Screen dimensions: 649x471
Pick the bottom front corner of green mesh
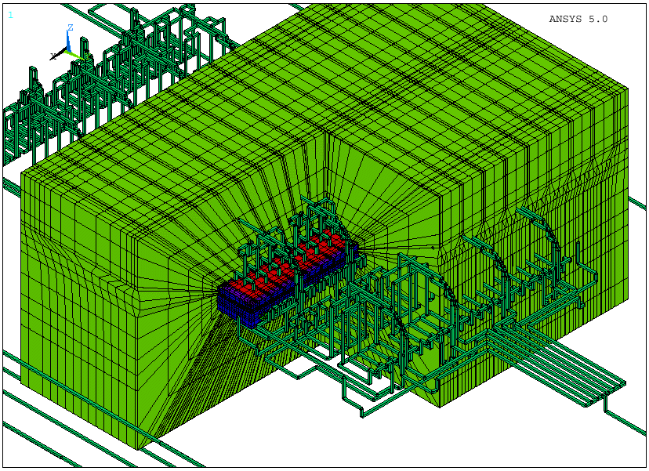tap(140, 447)
